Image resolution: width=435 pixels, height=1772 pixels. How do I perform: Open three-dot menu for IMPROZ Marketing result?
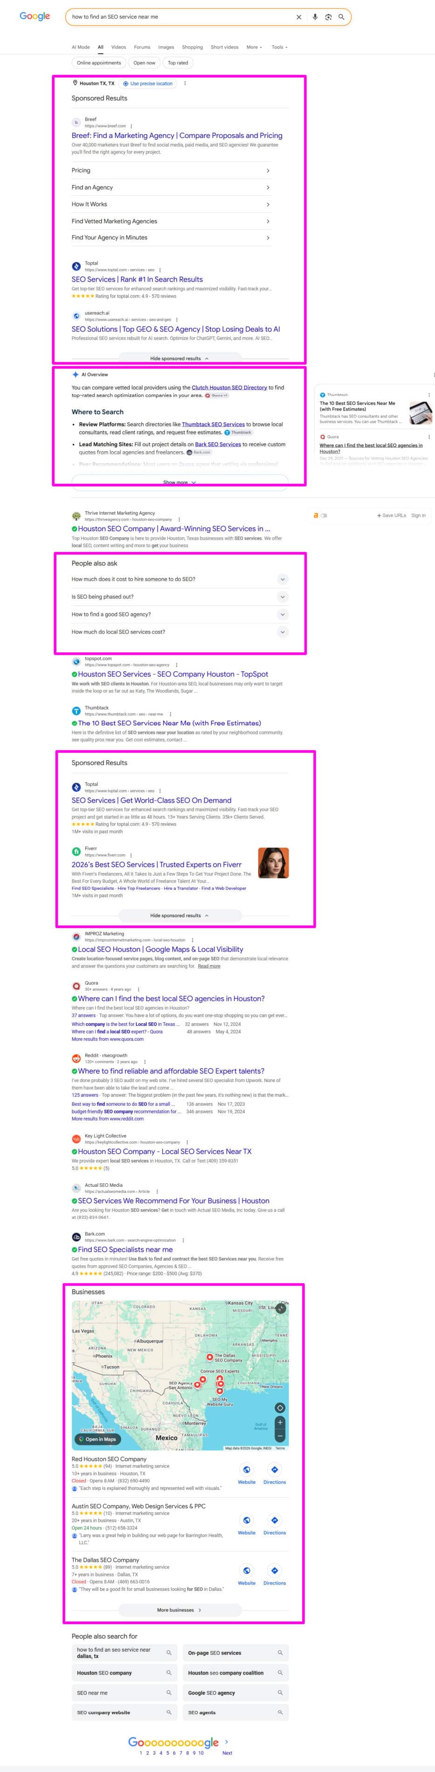point(193,940)
